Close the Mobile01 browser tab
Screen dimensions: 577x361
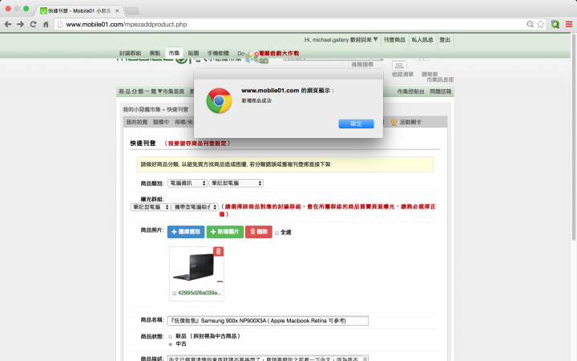[x=117, y=10]
